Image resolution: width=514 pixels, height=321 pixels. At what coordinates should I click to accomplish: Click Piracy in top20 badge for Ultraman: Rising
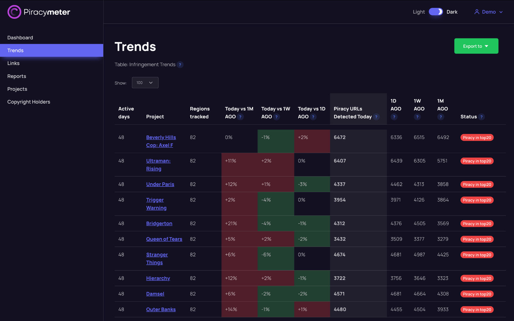(477, 161)
